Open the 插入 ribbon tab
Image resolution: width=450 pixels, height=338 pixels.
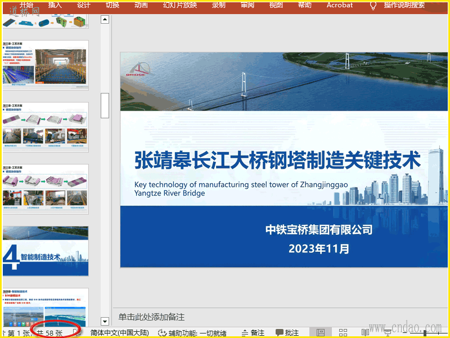55,5
